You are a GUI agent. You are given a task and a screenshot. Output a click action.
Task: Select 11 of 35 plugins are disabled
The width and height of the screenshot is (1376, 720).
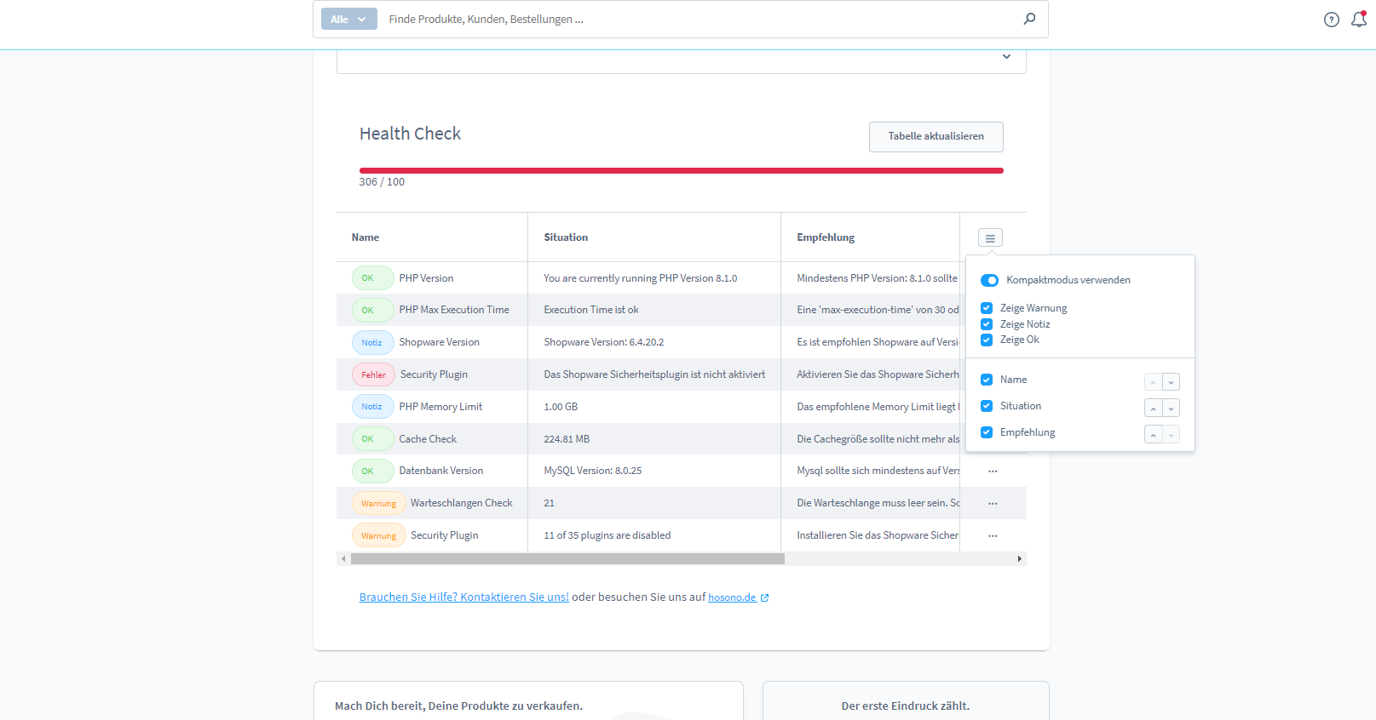click(x=607, y=535)
